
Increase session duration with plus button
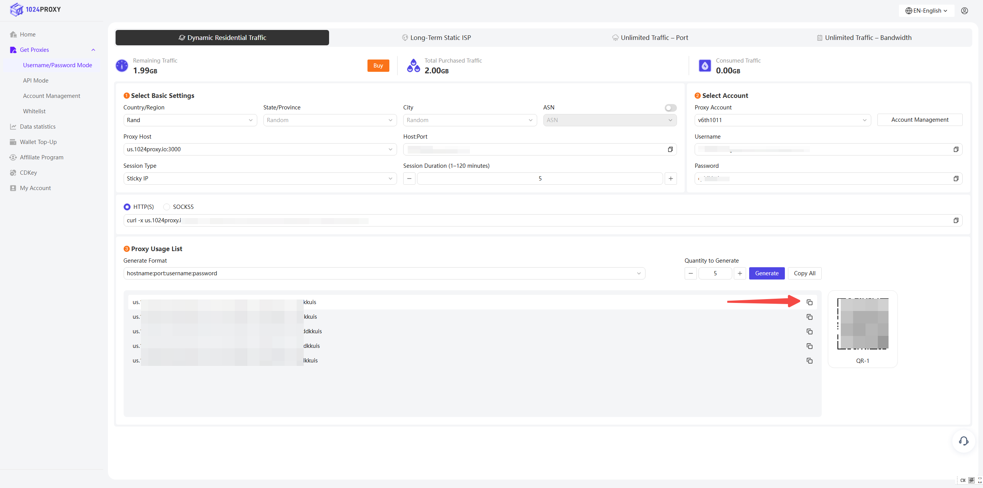coord(670,179)
